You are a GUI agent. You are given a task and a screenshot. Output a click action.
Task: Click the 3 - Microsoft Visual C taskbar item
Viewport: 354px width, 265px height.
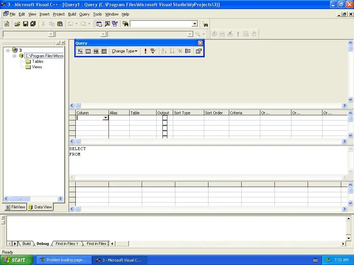tap(119, 260)
